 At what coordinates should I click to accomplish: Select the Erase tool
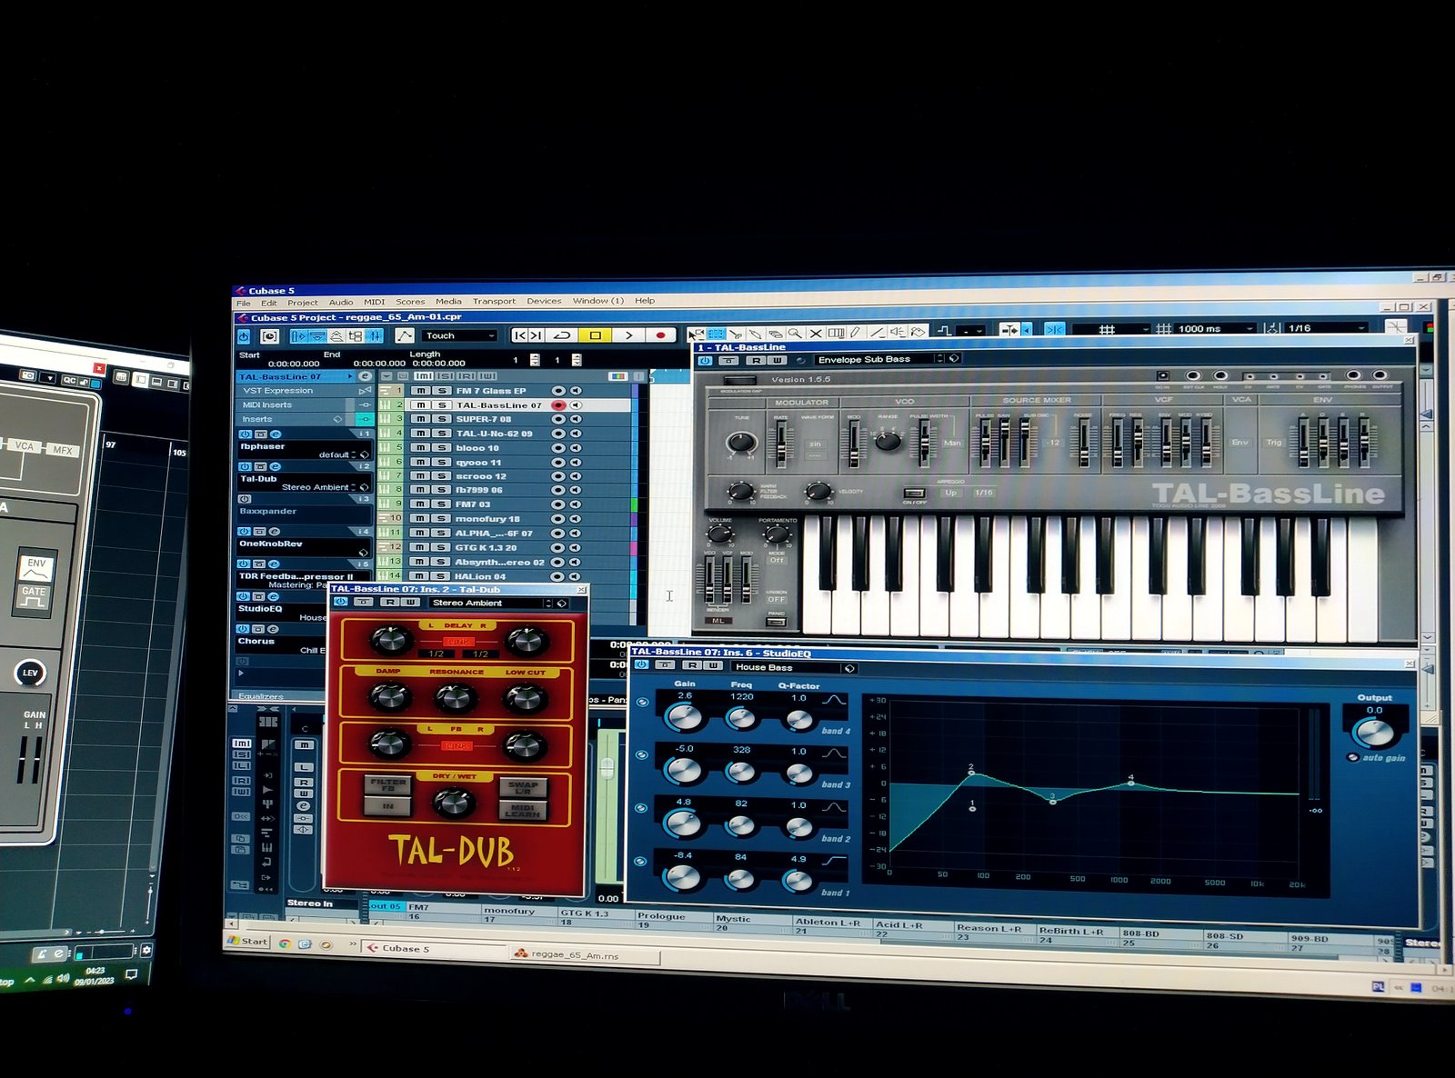tap(775, 334)
